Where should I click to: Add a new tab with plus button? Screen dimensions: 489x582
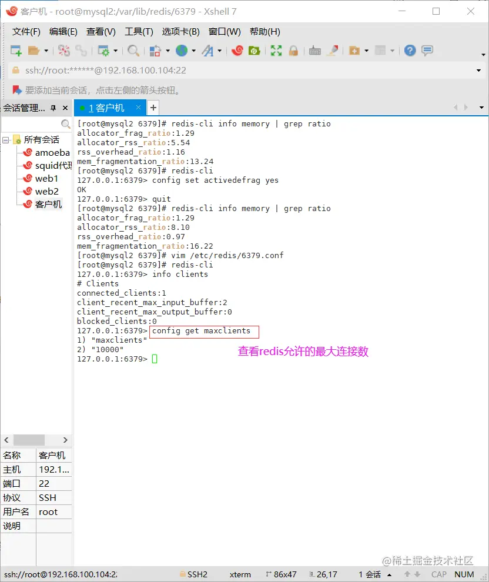tap(153, 108)
